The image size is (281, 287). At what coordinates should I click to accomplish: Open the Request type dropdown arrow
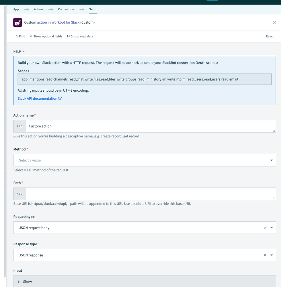(x=272, y=228)
